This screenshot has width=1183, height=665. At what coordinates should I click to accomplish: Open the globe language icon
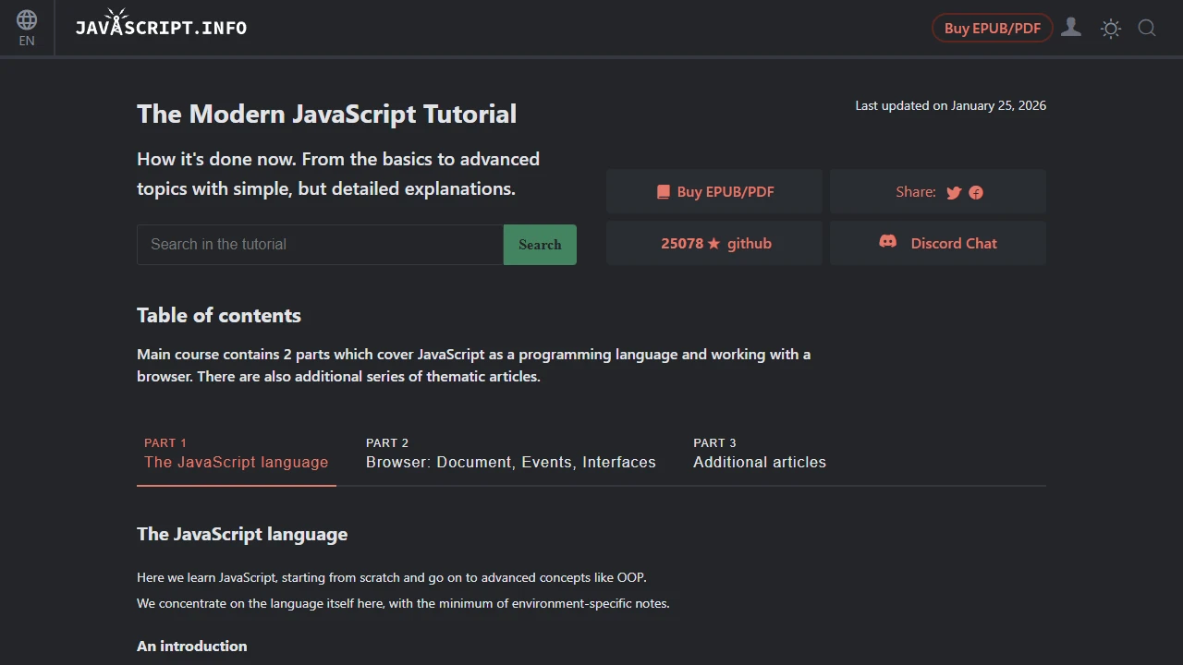pos(27,19)
